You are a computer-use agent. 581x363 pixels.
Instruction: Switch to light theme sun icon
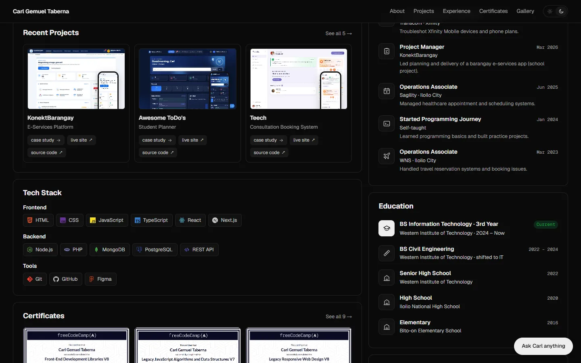coord(550,11)
